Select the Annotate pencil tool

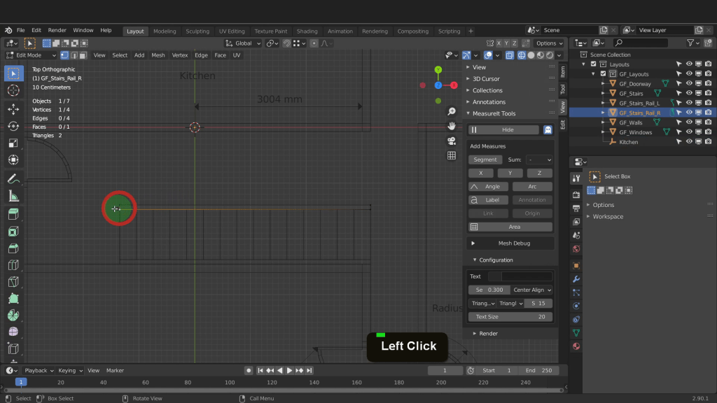click(13, 179)
